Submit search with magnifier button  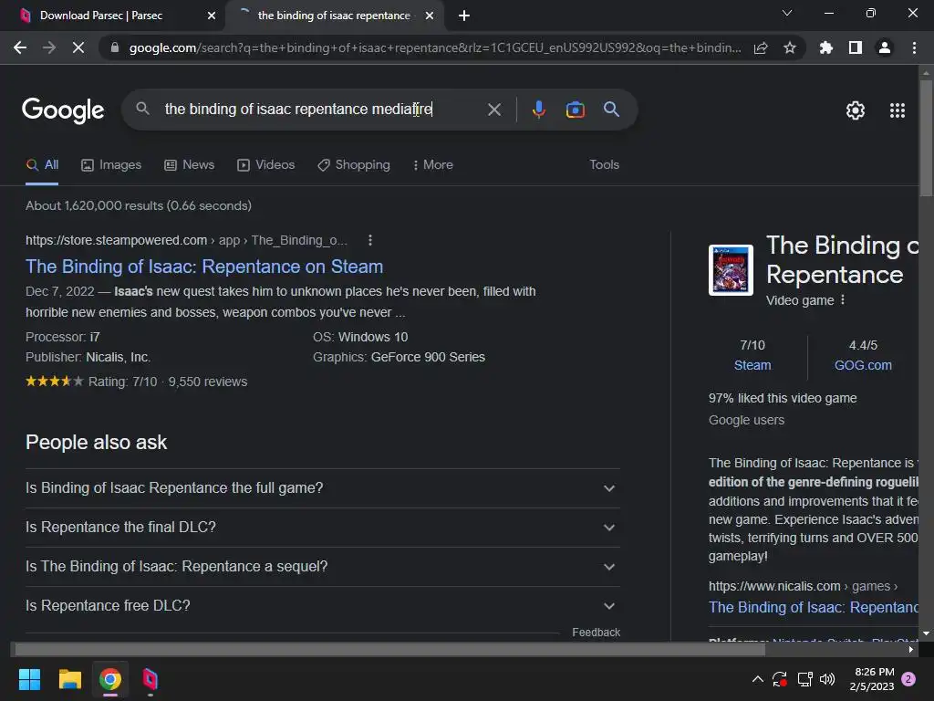(611, 110)
